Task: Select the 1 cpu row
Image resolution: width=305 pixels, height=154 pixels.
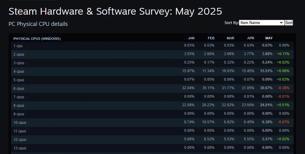Action: tap(18, 46)
